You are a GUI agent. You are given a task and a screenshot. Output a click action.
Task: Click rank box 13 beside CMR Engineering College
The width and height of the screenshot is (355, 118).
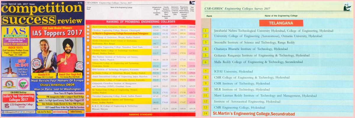(x=206, y=107)
